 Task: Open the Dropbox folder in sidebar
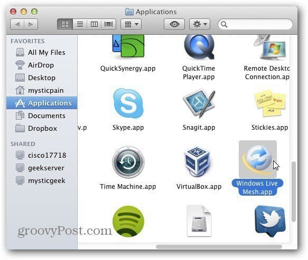42,129
